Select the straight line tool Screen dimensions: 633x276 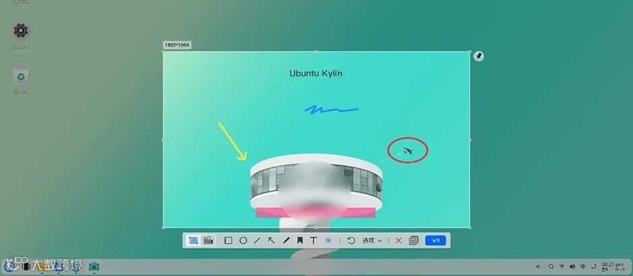257,240
